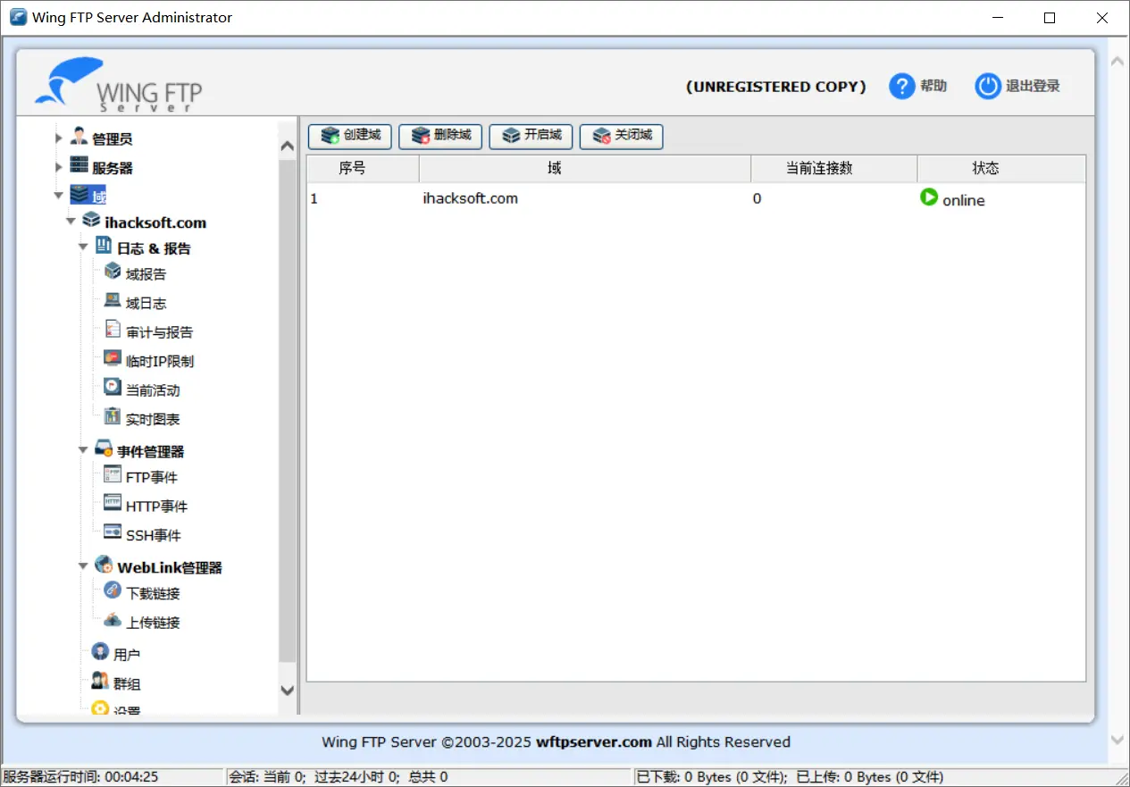Image resolution: width=1130 pixels, height=787 pixels.
Task: Click the ihacksoft.com domain icon
Action: pos(91,221)
